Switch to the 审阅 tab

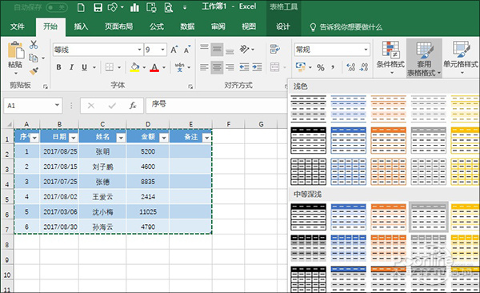(218, 26)
